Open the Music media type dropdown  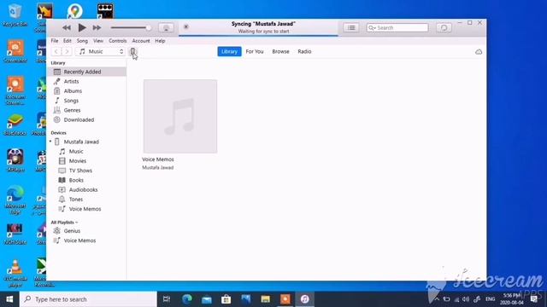click(x=101, y=51)
